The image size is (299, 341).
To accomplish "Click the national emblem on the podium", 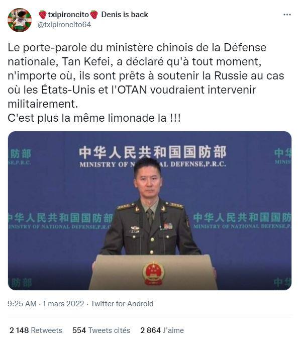I will click(x=153, y=274).
